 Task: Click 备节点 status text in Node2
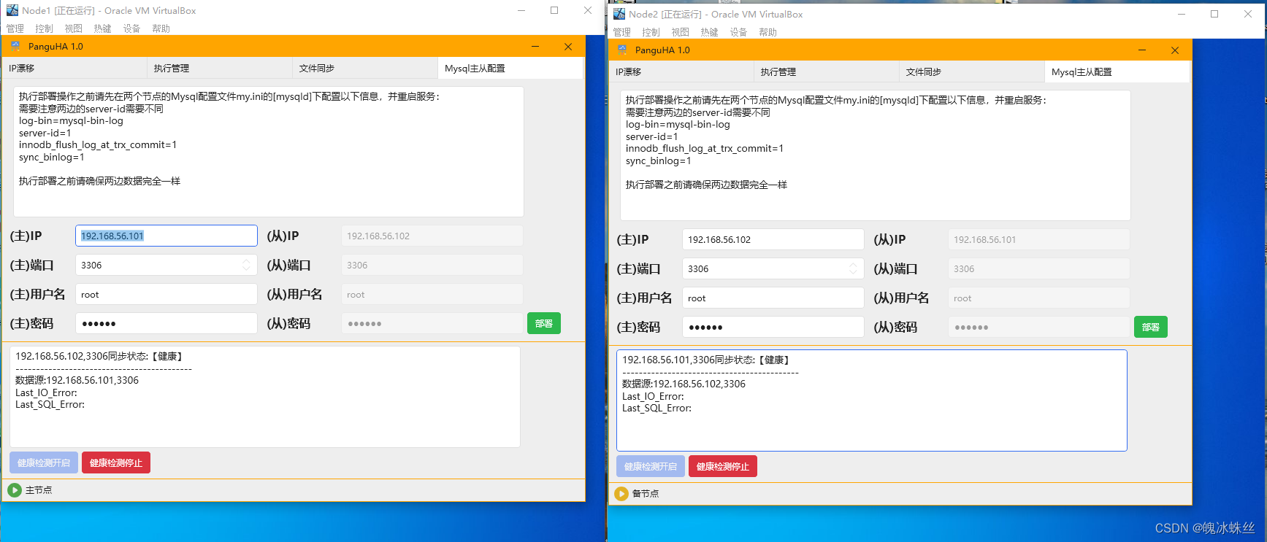tap(646, 494)
